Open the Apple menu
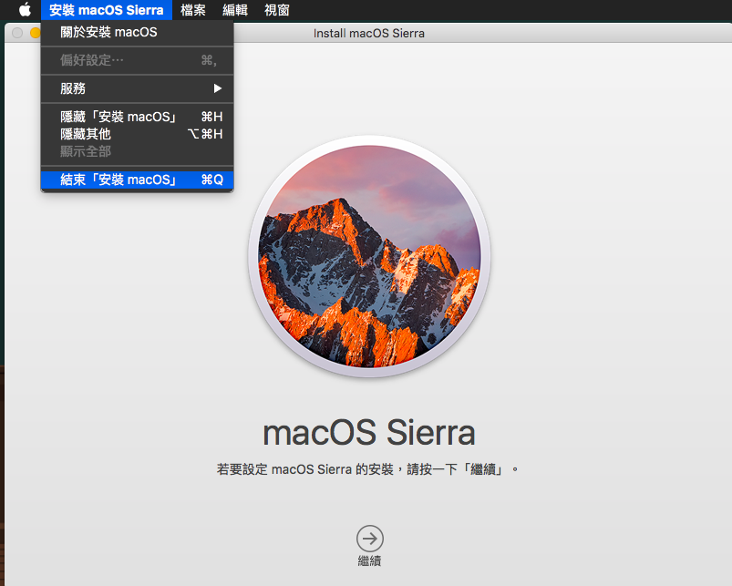This screenshot has width=732, height=586. click(25, 10)
